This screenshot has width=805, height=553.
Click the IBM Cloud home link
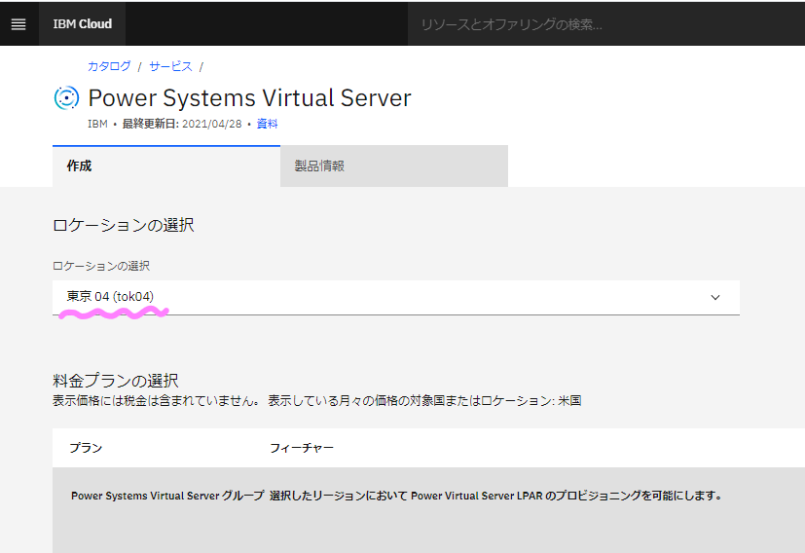(x=82, y=23)
